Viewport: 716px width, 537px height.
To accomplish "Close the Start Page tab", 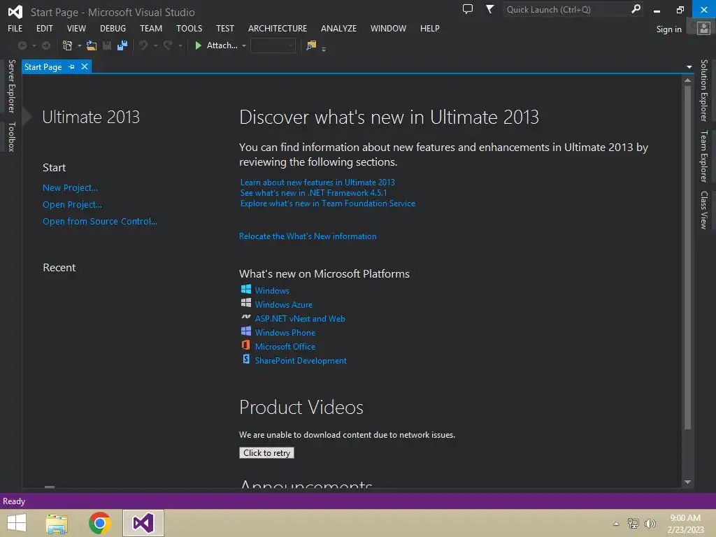I will [x=85, y=66].
